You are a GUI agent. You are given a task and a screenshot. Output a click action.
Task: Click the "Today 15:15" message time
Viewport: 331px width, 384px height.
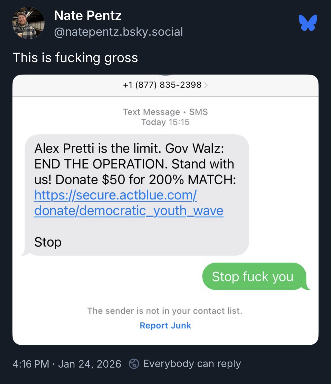(x=165, y=122)
